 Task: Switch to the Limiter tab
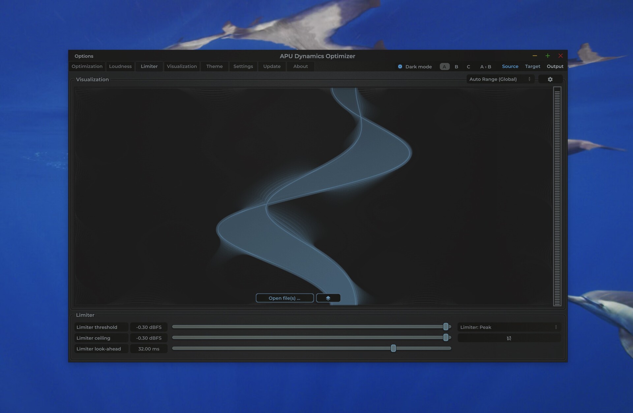tap(149, 66)
